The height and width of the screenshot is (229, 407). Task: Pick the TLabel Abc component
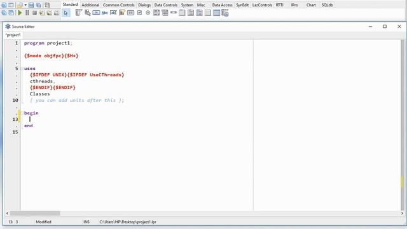[x=104, y=13]
